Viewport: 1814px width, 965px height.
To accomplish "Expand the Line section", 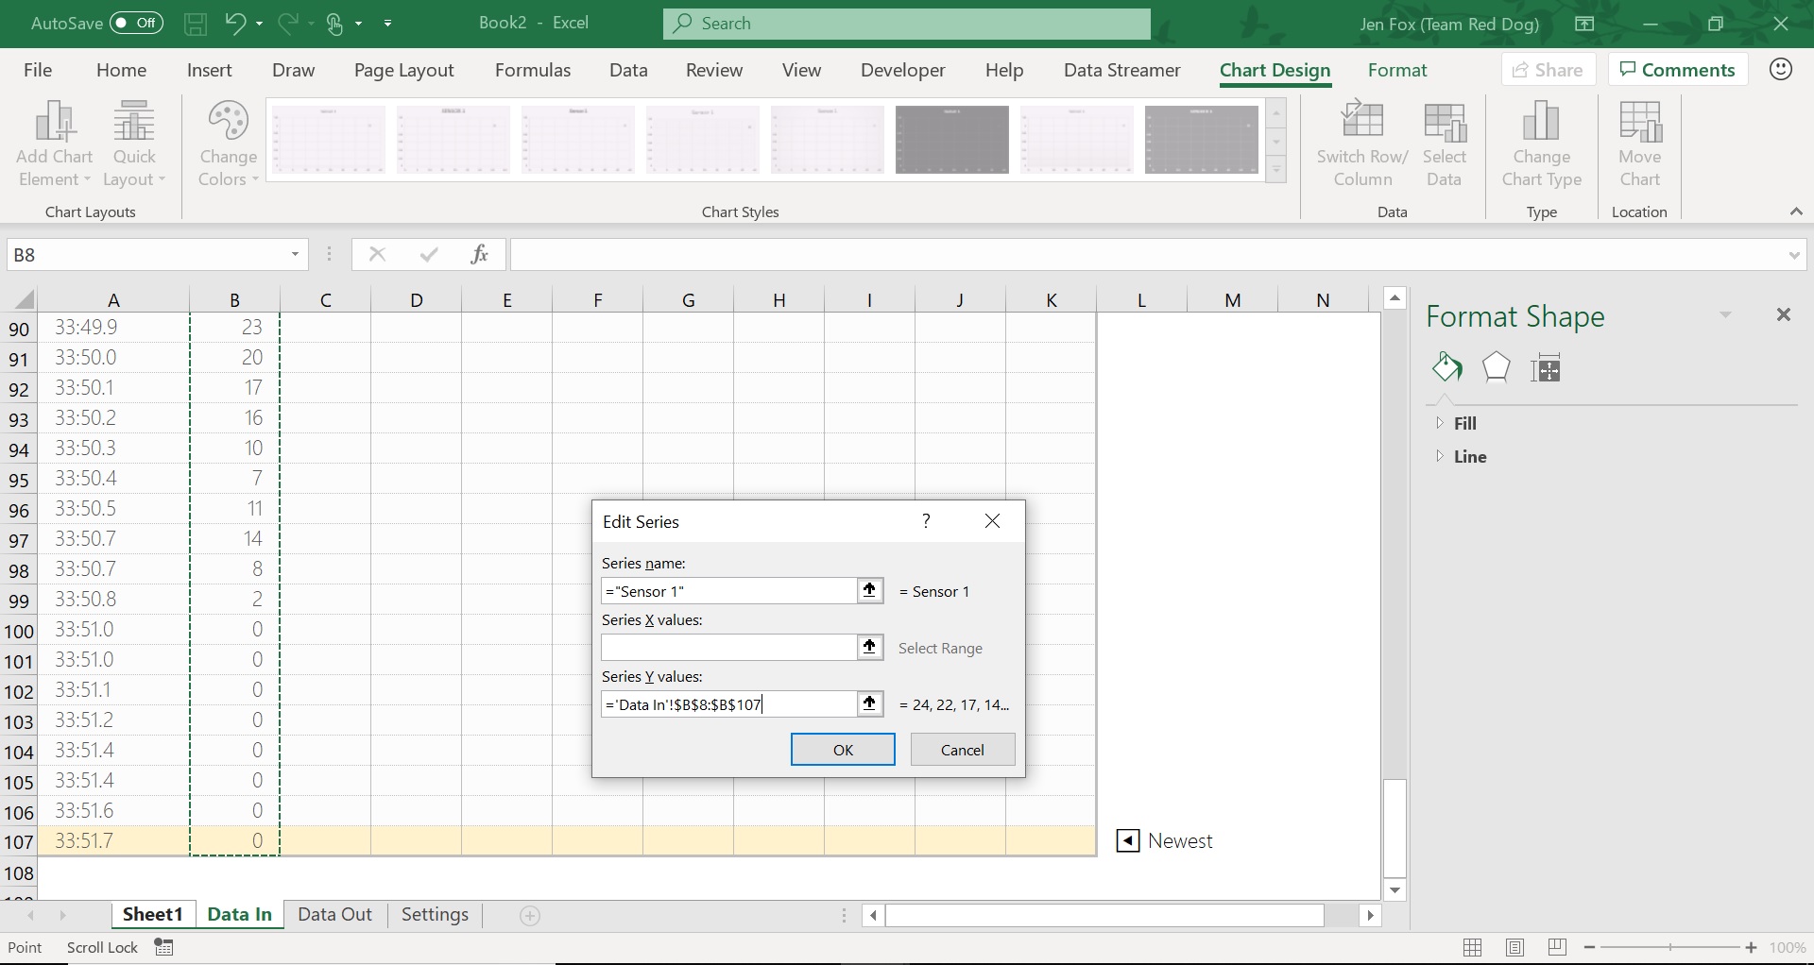I will click(x=1440, y=456).
